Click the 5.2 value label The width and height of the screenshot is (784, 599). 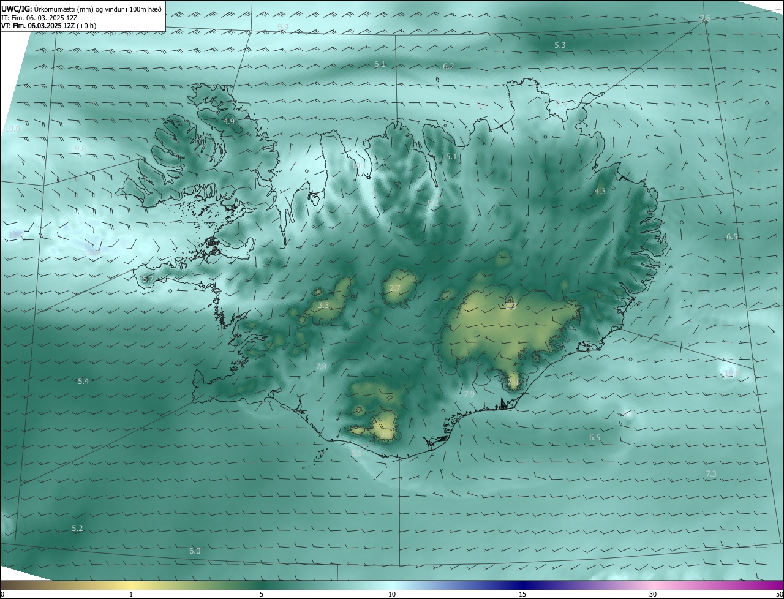[x=77, y=529]
